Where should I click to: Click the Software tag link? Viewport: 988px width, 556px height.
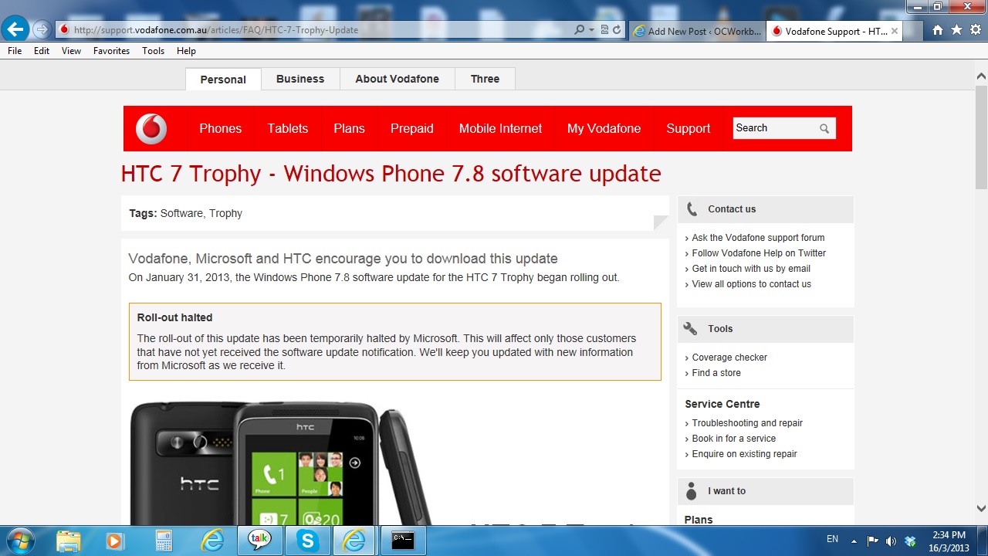[181, 213]
